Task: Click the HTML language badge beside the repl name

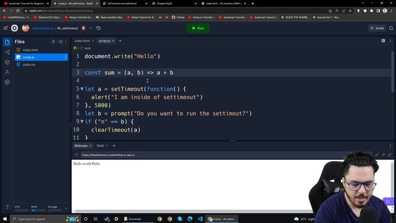Action: [x=84, y=28]
